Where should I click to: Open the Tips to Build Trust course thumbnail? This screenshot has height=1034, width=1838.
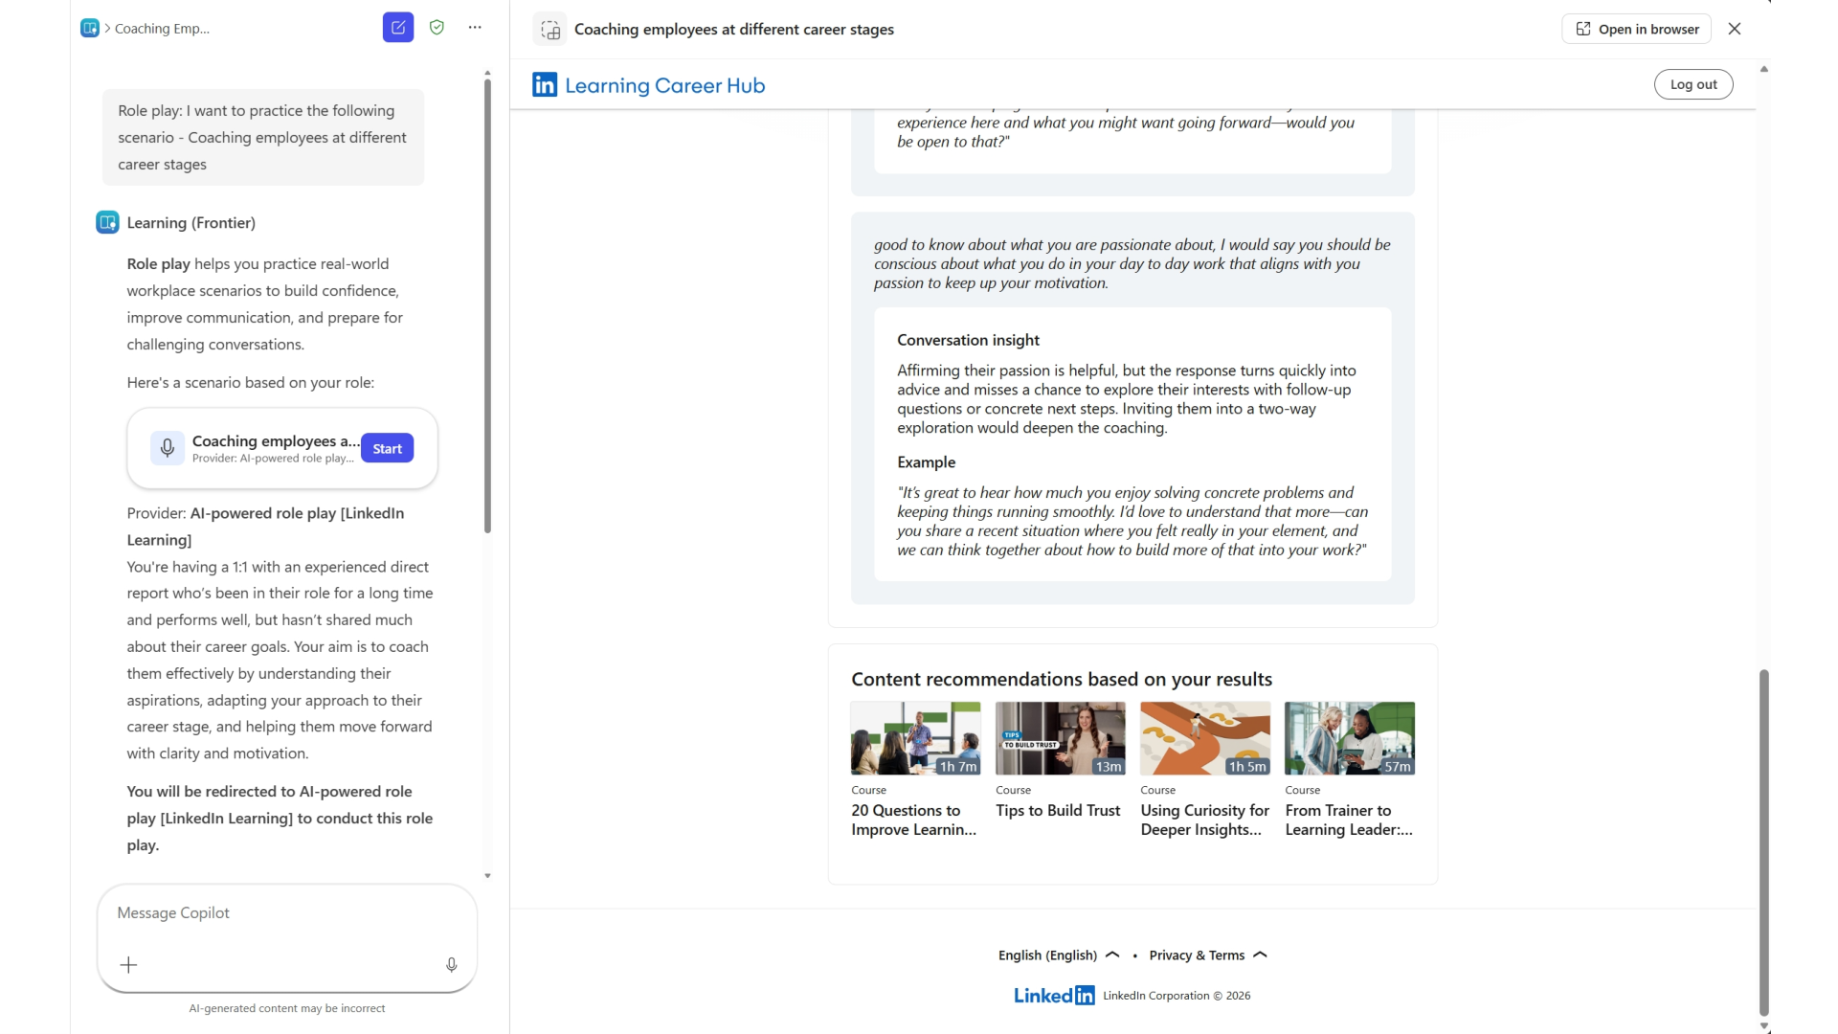(x=1061, y=738)
